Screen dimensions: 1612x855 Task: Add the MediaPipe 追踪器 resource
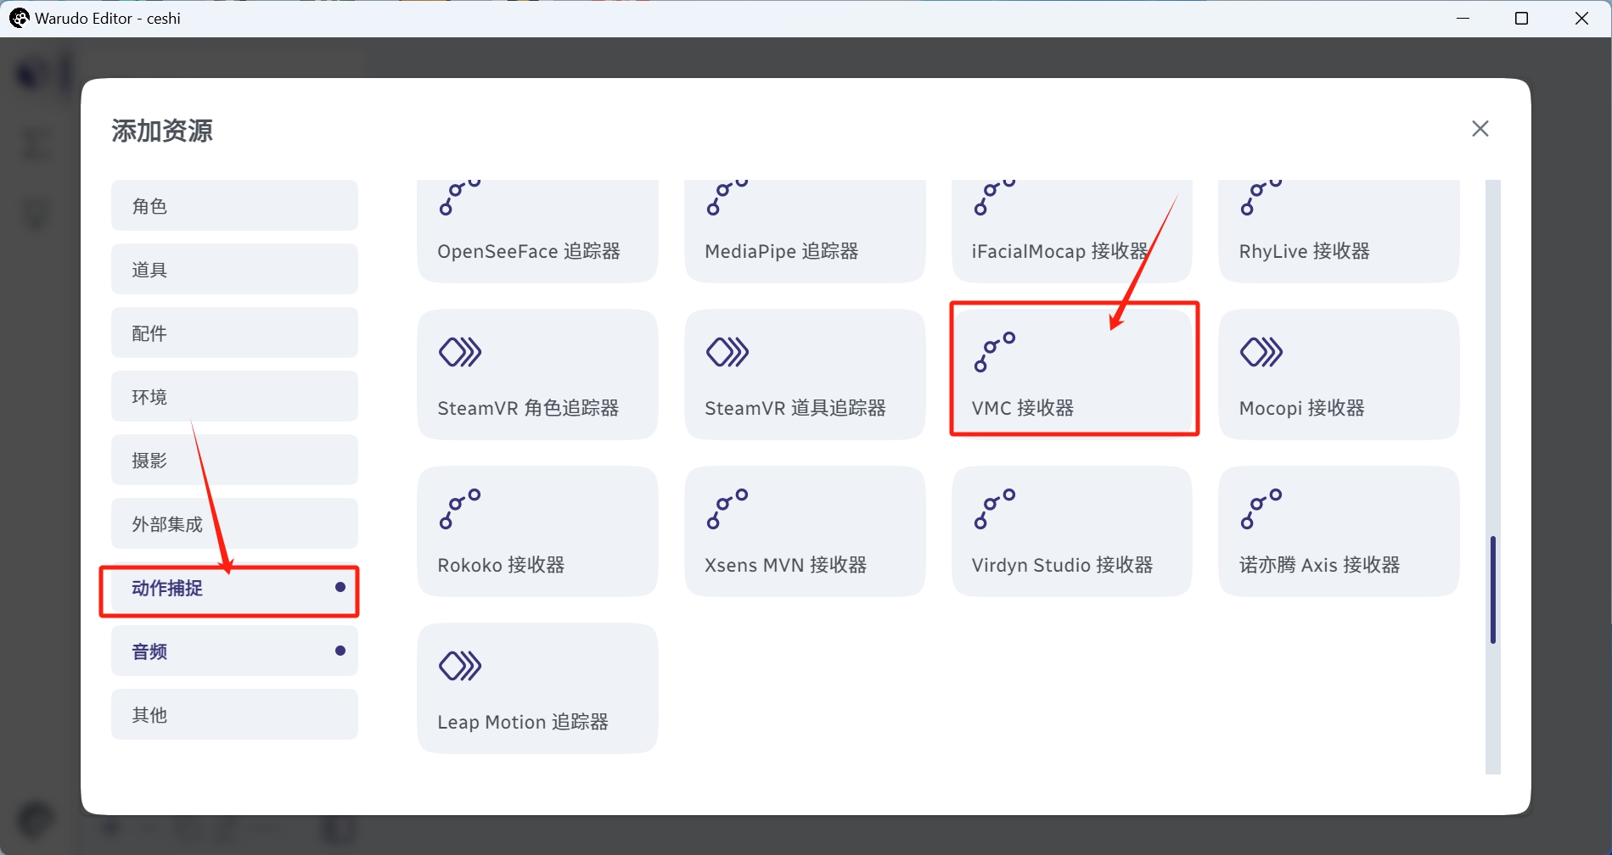tap(805, 231)
